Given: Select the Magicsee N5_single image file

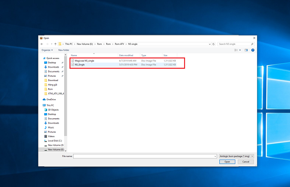Looking at the screenshot, I should coord(84,60).
